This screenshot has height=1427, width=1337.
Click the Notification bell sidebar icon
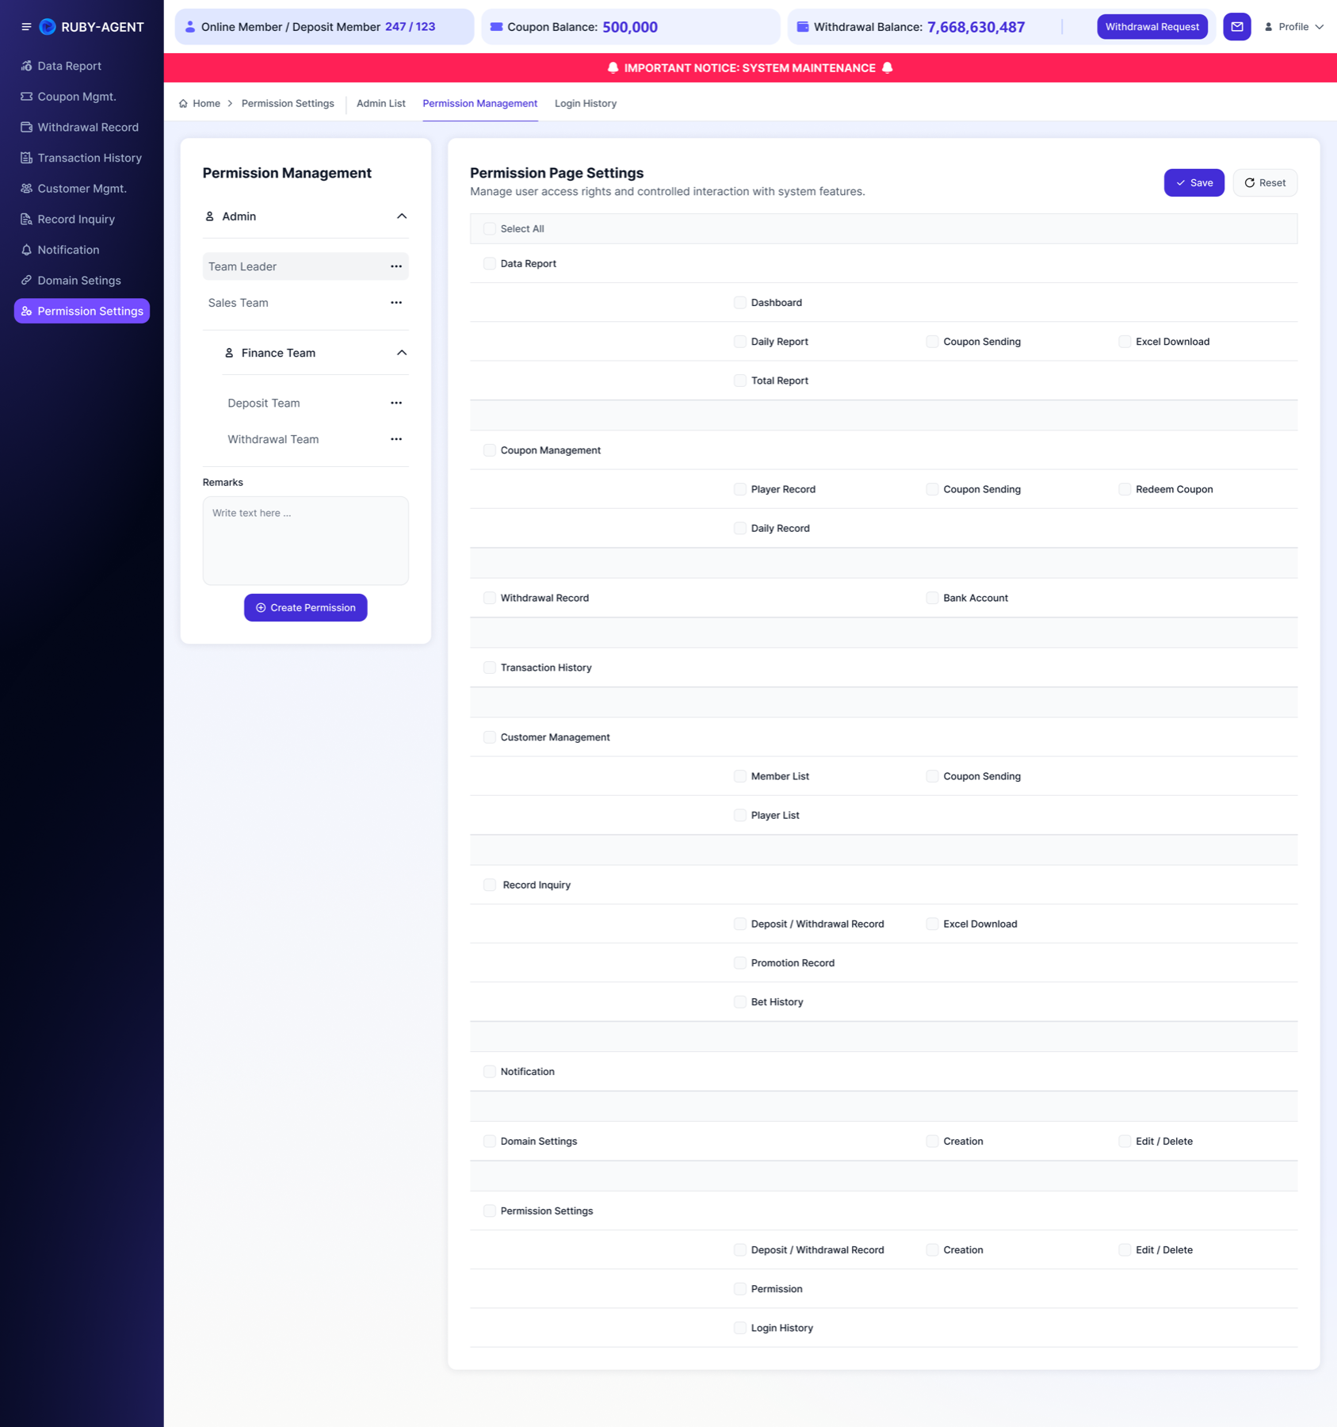click(26, 250)
